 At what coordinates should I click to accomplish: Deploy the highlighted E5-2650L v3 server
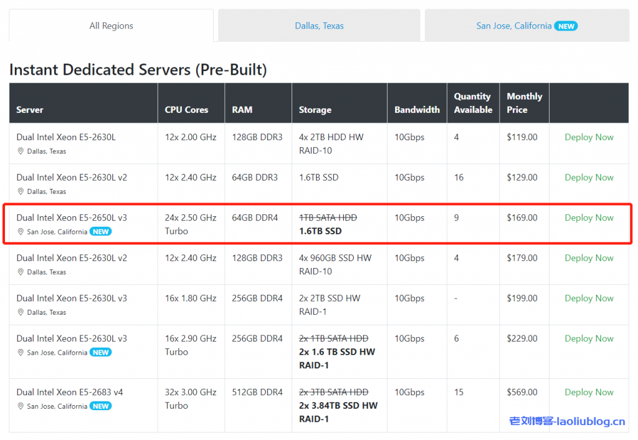(x=589, y=218)
